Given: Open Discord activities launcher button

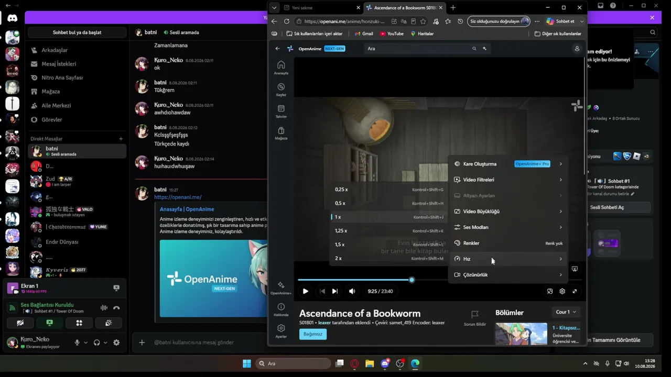Looking at the screenshot, I should point(79,323).
